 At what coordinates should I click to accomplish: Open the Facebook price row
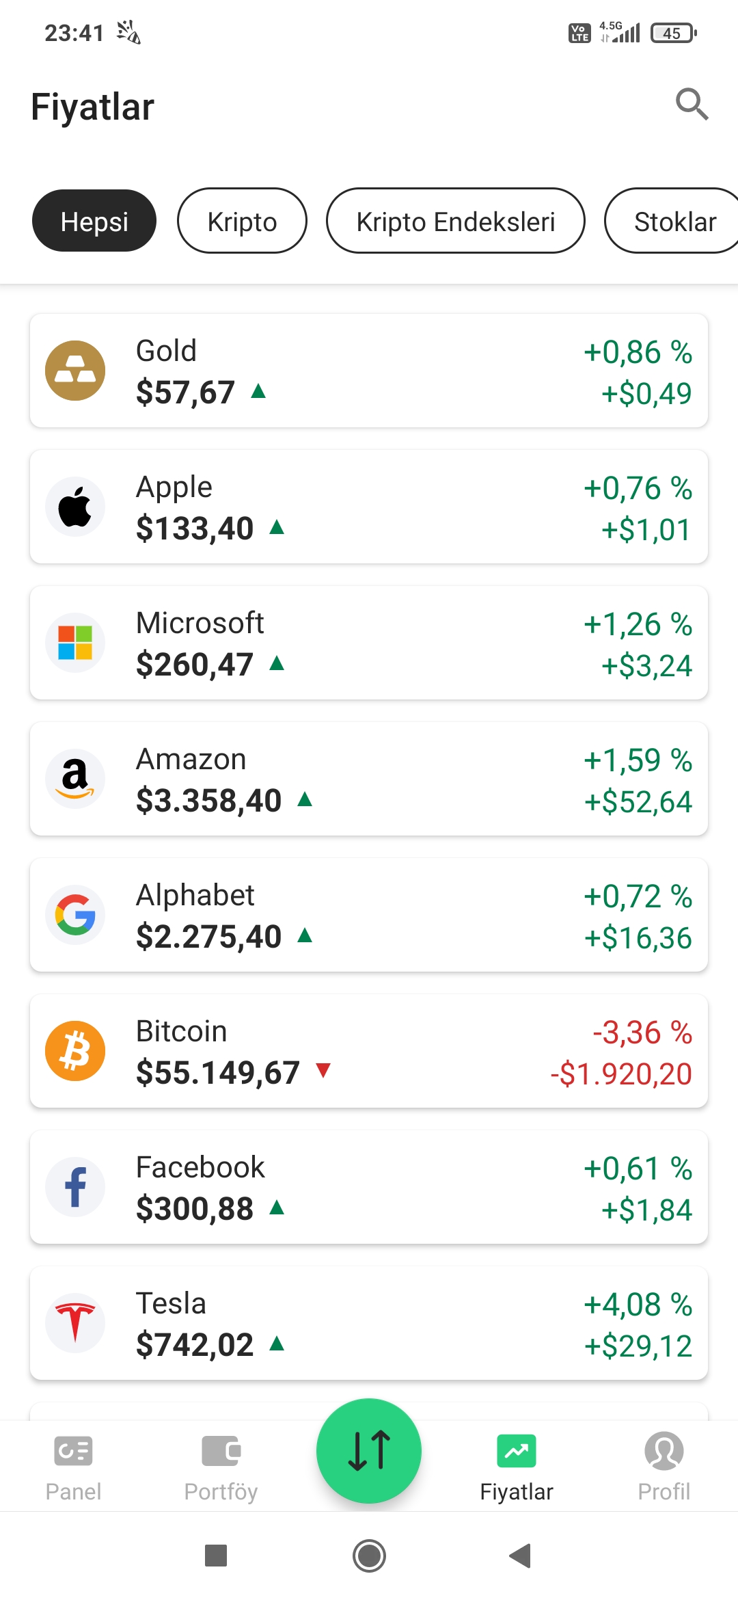(x=369, y=1187)
